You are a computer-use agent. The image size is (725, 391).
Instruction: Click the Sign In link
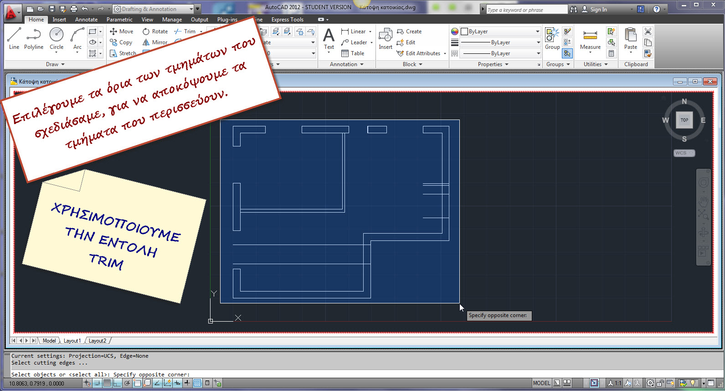[x=598, y=10]
